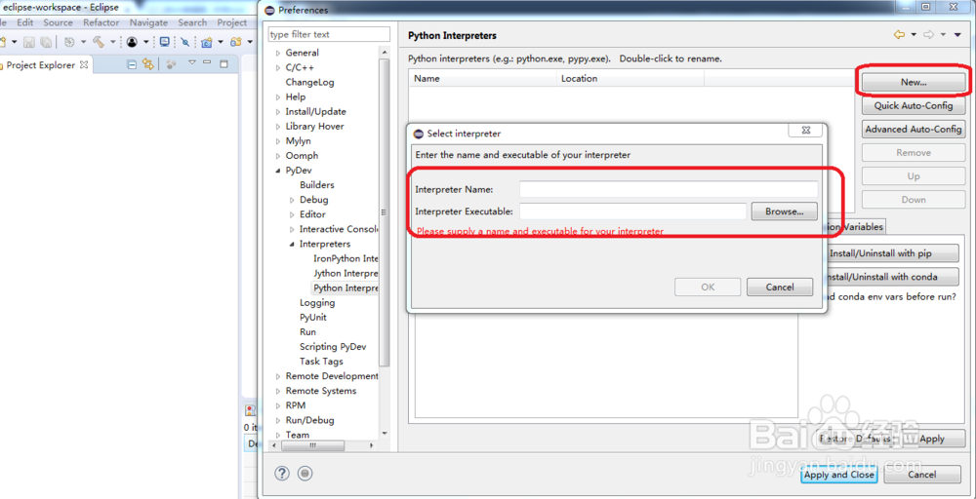Click the New... interpreter button
Screen dimensions: 976x499
pyautogui.click(x=914, y=82)
